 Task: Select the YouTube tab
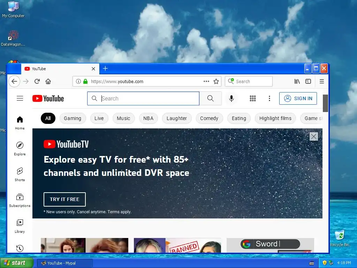point(60,69)
